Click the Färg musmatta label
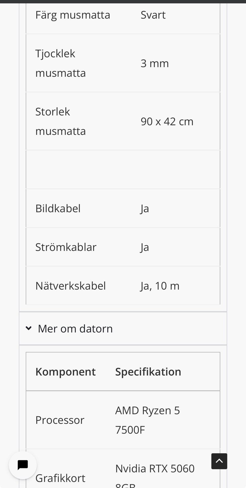Screen dimensions: 246x488 pos(73,15)
